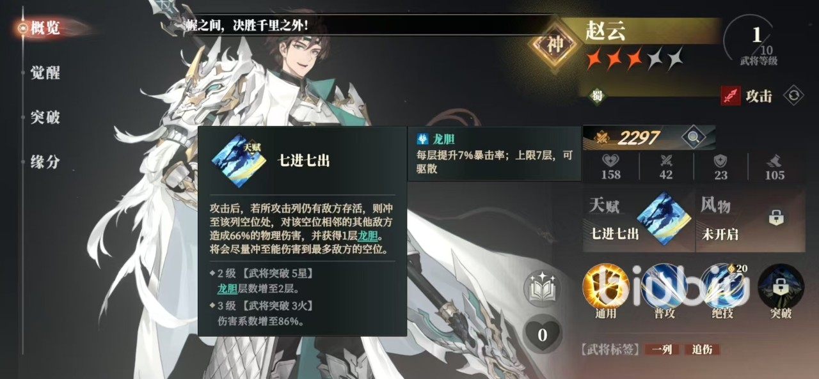
Task: Switch to the 觉醒 tab
Action: 45,73
